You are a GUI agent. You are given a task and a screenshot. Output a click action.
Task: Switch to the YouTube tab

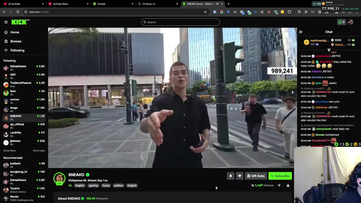24,4
